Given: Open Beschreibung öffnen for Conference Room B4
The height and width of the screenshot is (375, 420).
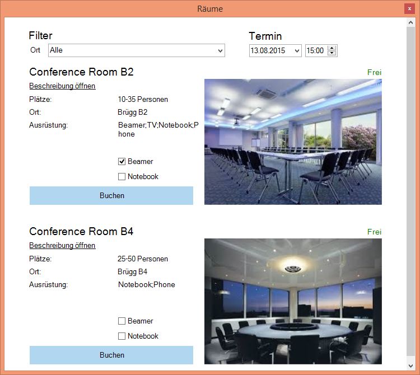Looking at the screenshot, I should pos(62,246).
